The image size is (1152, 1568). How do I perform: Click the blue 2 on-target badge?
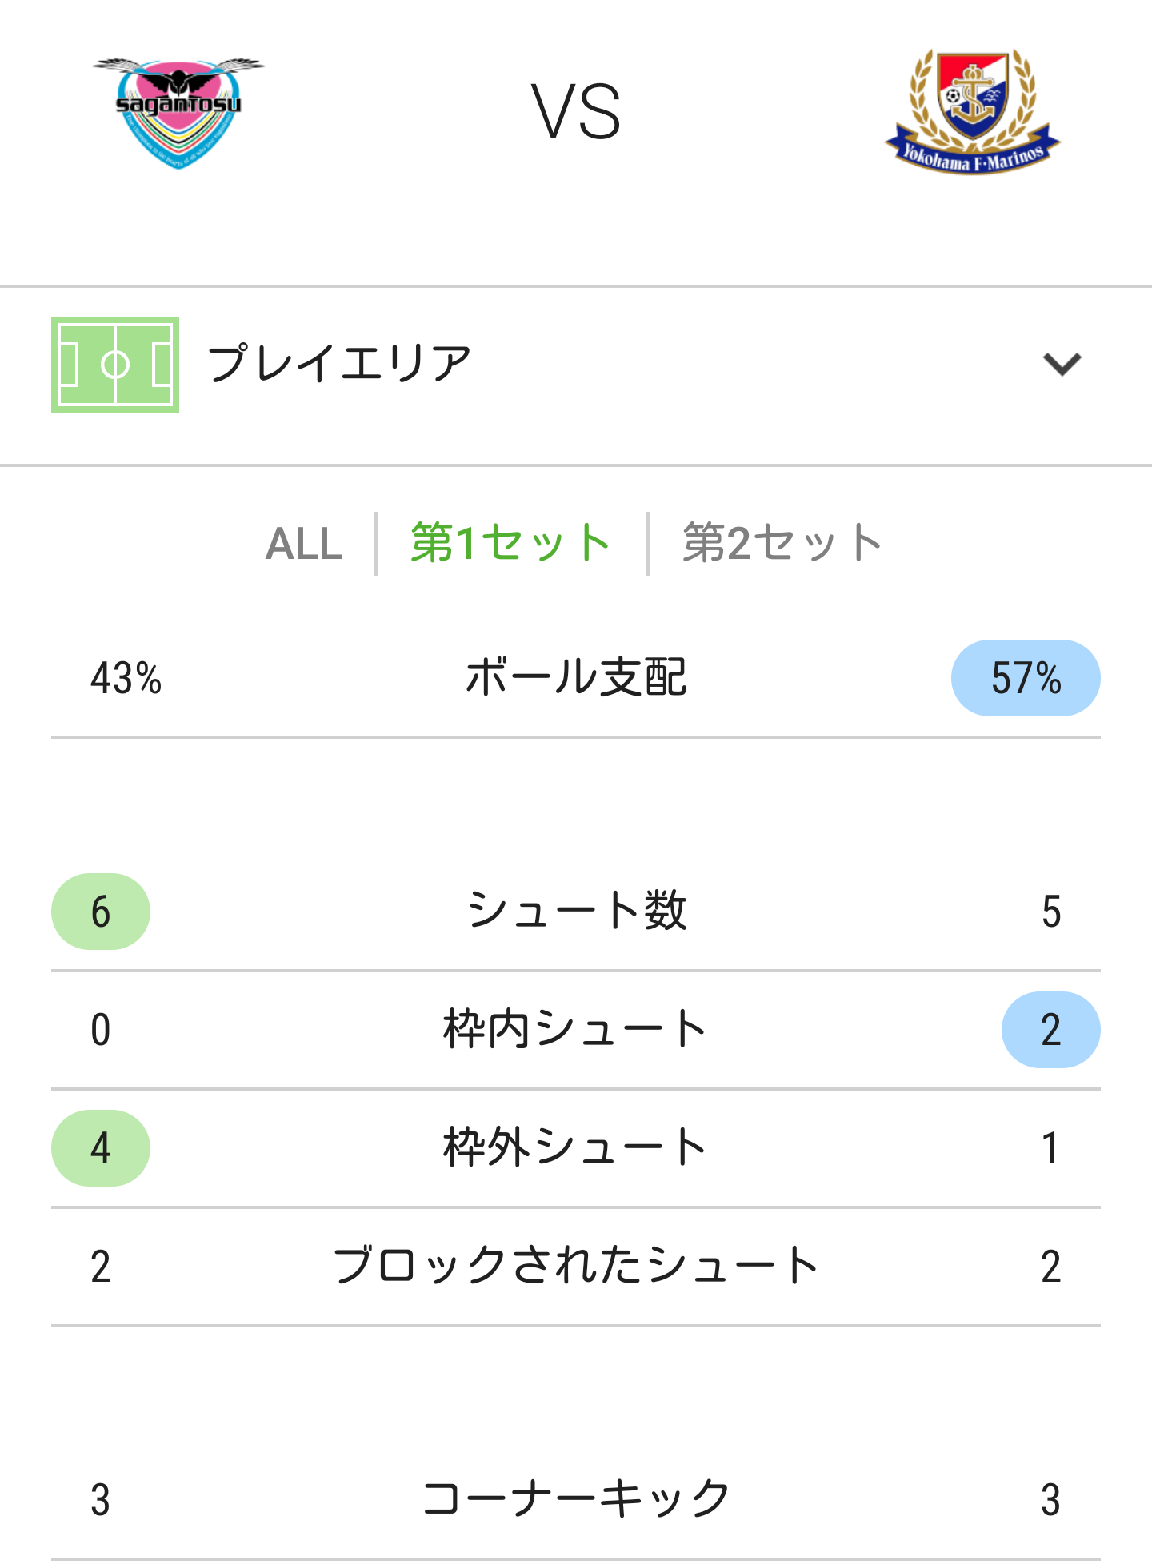(1051, 1030)
